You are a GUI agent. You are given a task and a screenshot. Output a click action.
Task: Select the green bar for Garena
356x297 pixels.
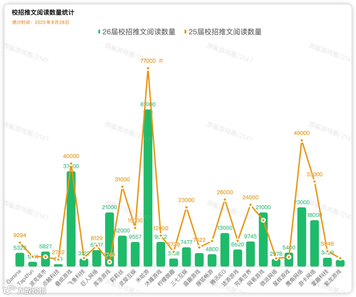pyautogui.click(x=20, y=259)
